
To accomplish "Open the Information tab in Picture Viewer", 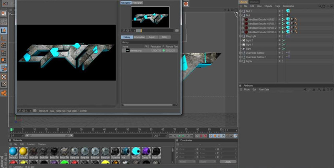I will click(x=139, y=37).
